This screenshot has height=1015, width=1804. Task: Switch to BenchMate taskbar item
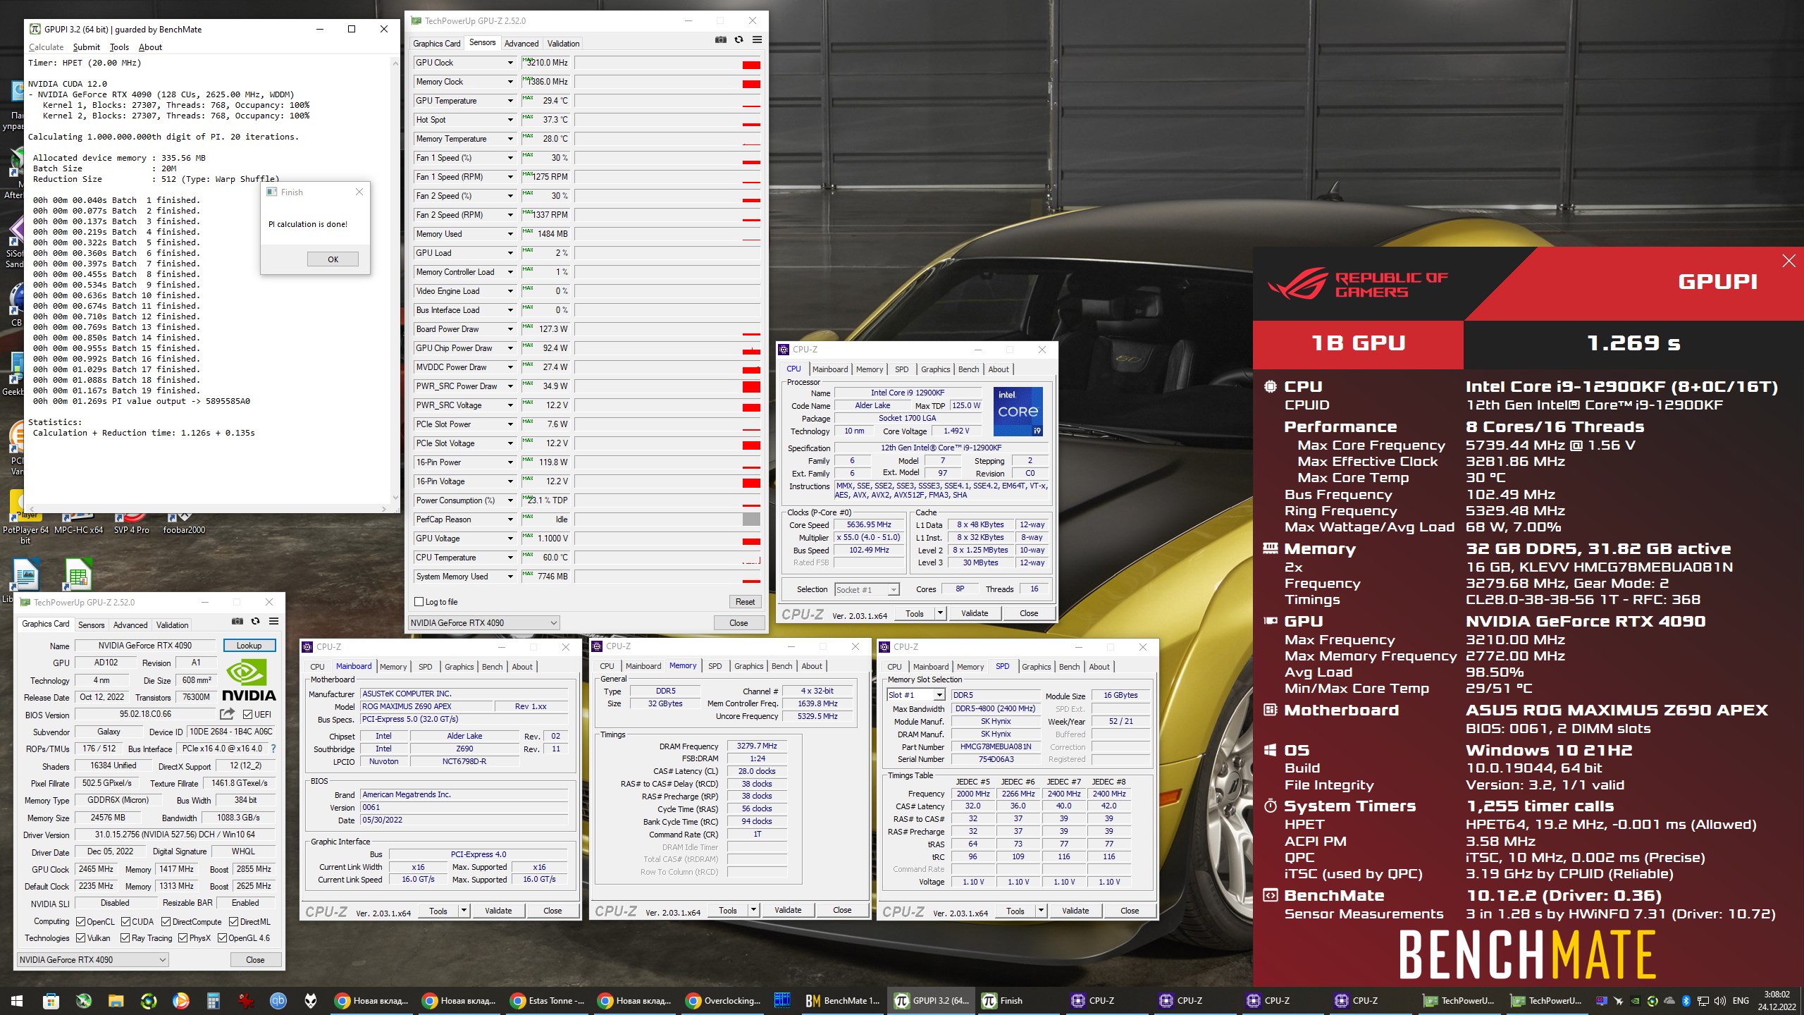(844, 1000)
